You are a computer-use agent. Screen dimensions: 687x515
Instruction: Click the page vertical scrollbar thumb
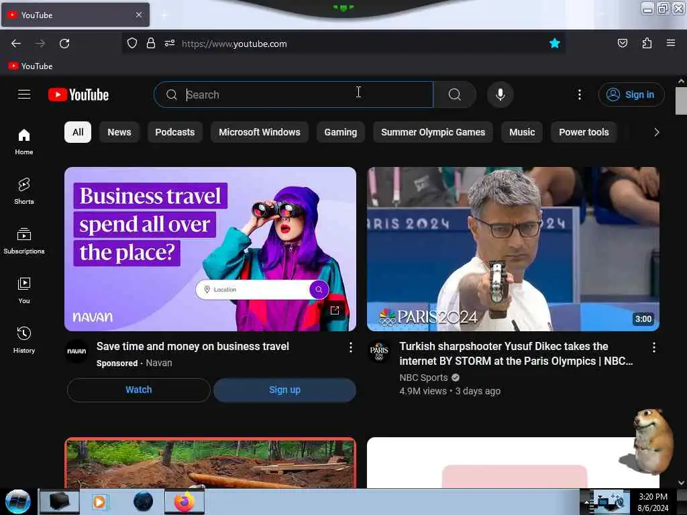click(681, 101)
